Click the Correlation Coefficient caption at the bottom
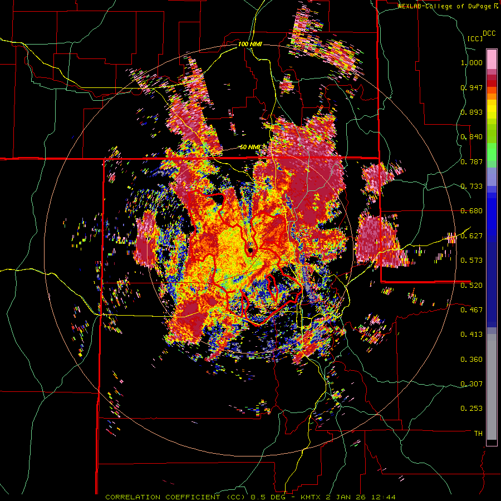The height and width of the screenshot is (501, 501). tap(250, 497)
